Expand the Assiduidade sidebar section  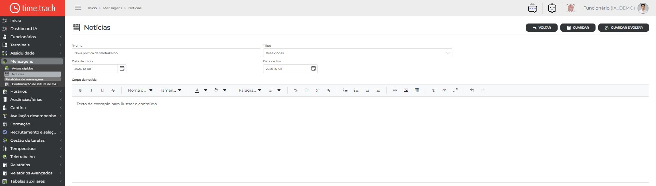(x=32, y=53)
